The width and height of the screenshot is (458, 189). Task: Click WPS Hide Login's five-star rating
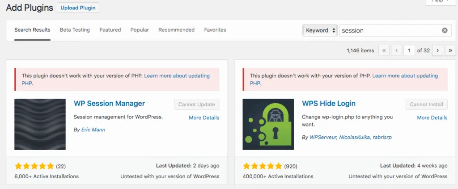tap(262, 167)
